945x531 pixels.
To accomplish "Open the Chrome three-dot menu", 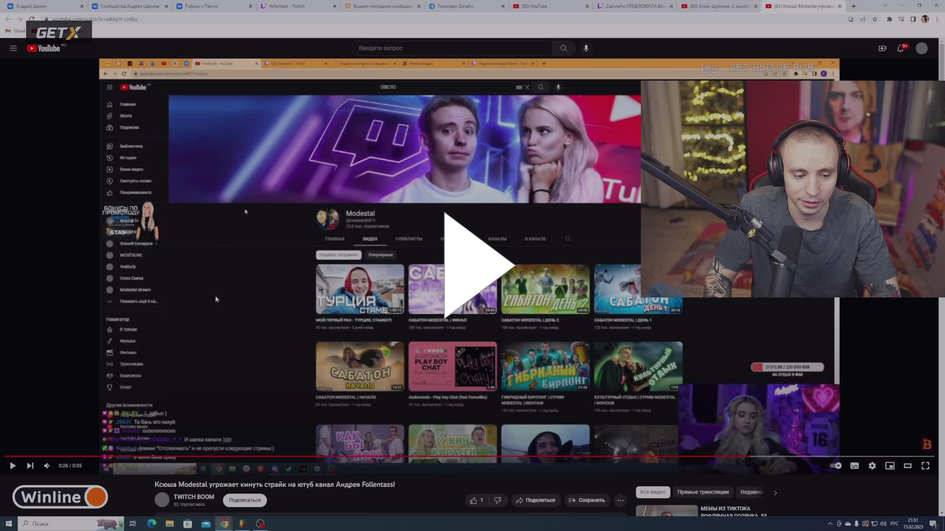I will click(937, 19).
